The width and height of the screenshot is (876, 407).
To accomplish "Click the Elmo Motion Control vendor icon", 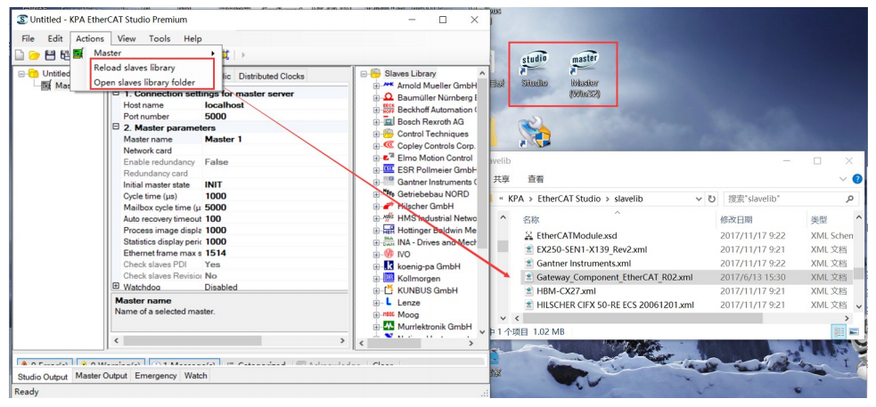I will (389, 158).
